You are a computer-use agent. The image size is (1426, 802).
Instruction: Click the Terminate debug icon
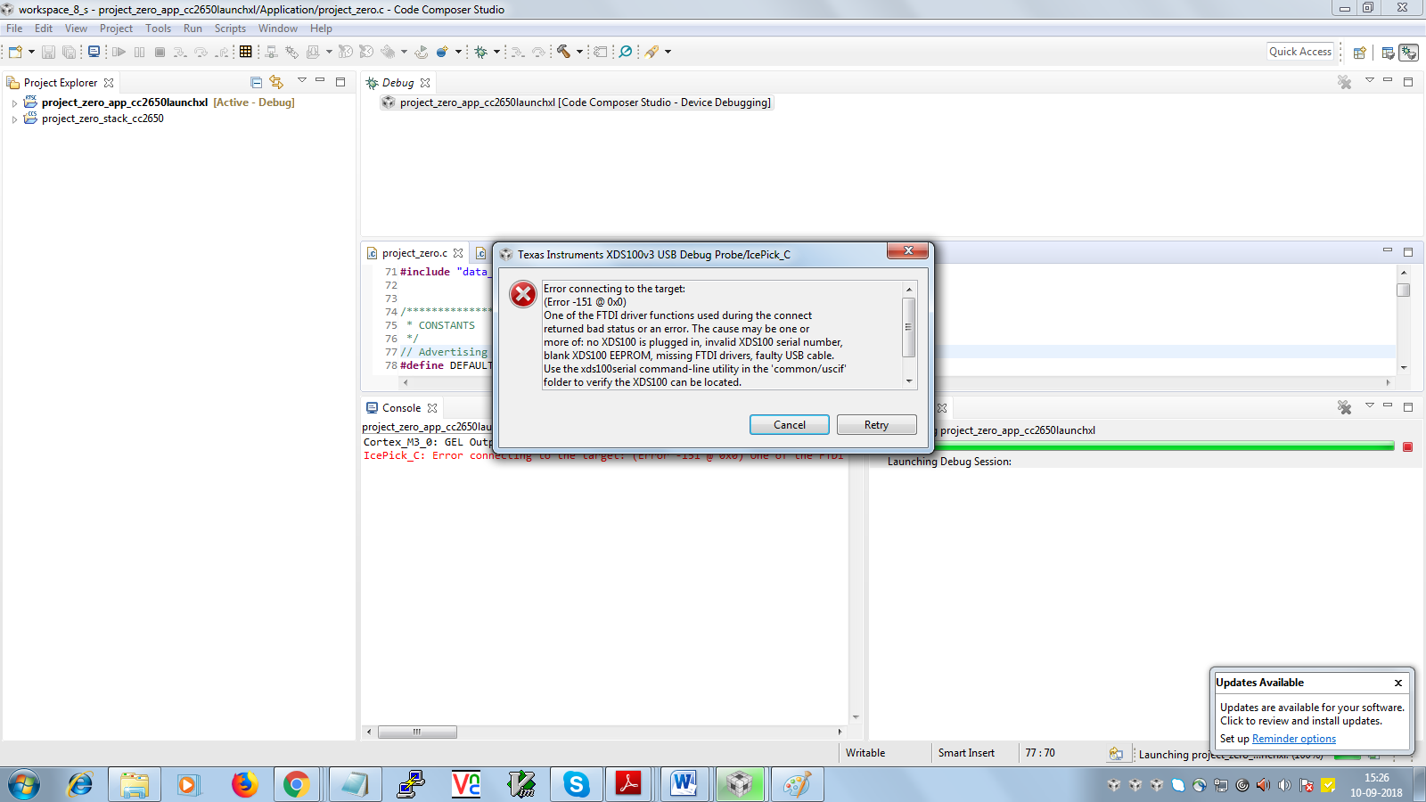tap(160, 52)
